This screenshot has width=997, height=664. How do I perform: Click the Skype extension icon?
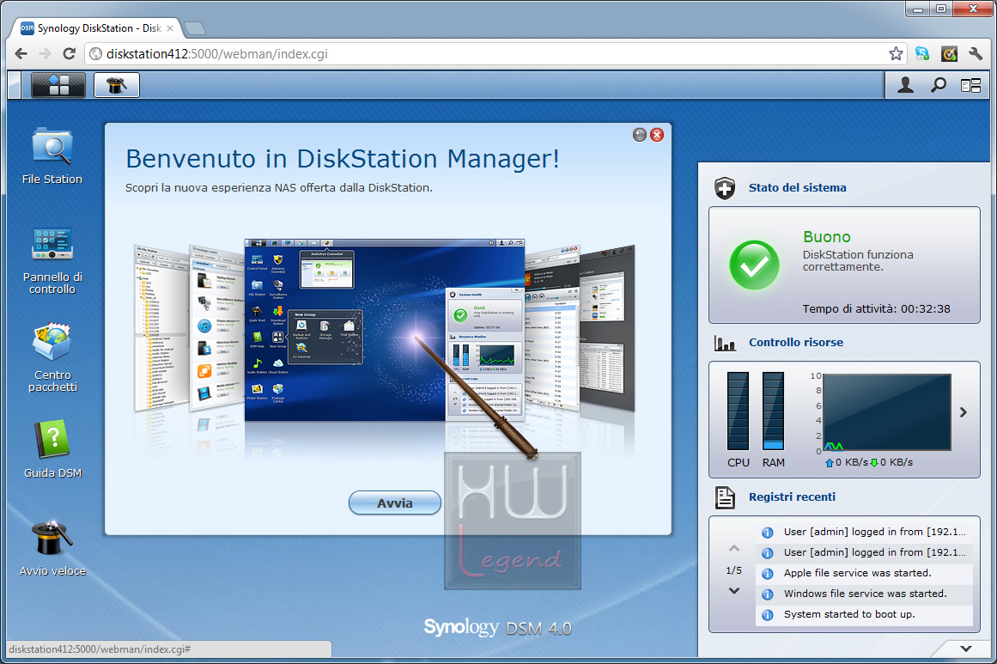click(x=922, y=54)
